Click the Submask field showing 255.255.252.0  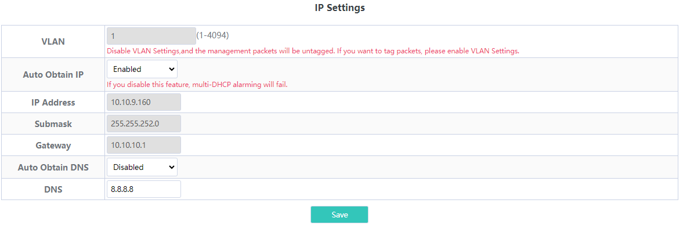click(144, 124)
